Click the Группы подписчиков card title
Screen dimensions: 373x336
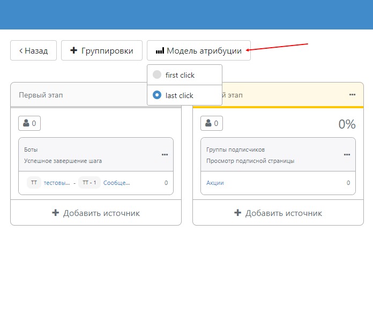click(235, 150)
